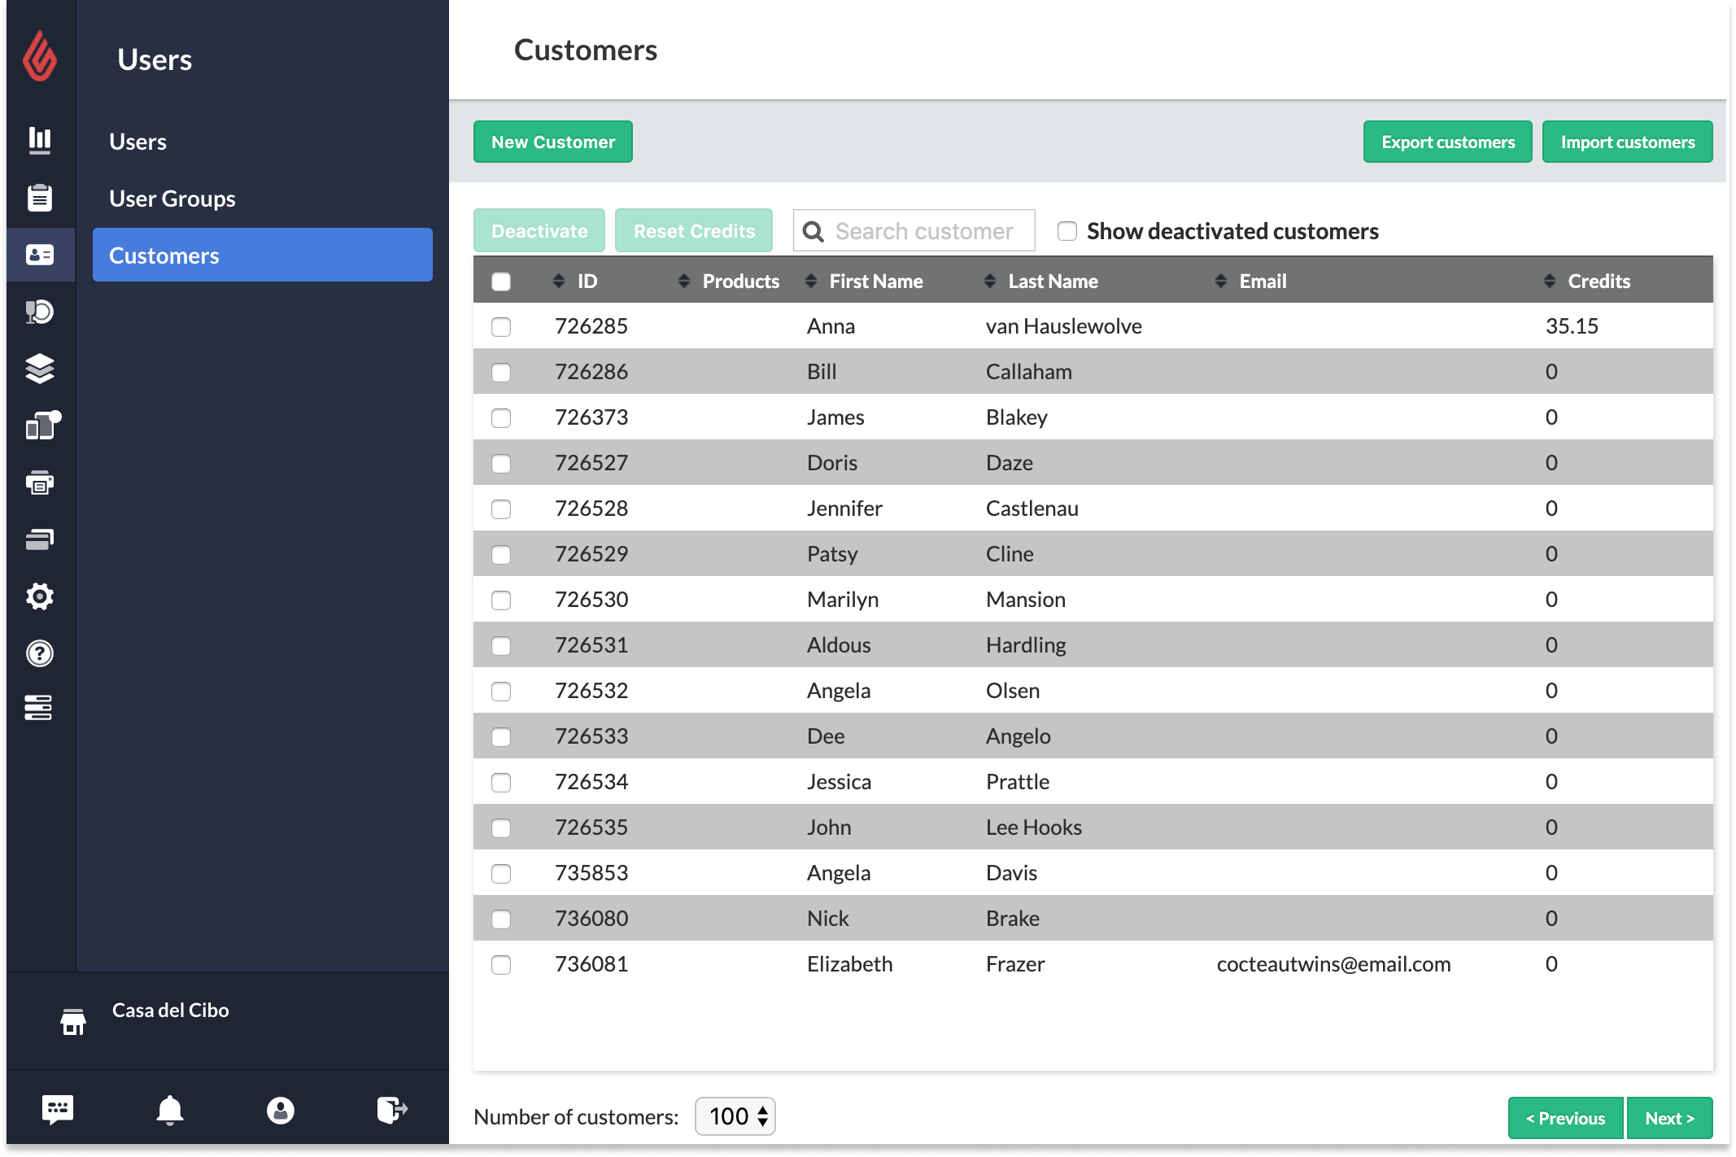Tick the checkbox for Elizabeth Frazer

[501, 965]
